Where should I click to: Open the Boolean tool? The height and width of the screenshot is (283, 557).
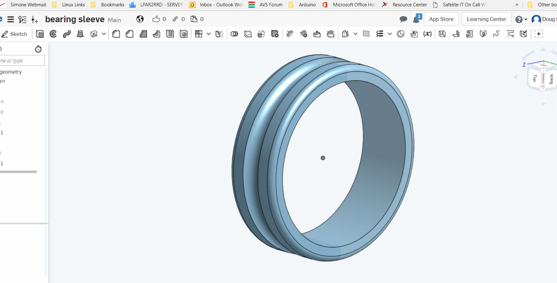(234, 34)
